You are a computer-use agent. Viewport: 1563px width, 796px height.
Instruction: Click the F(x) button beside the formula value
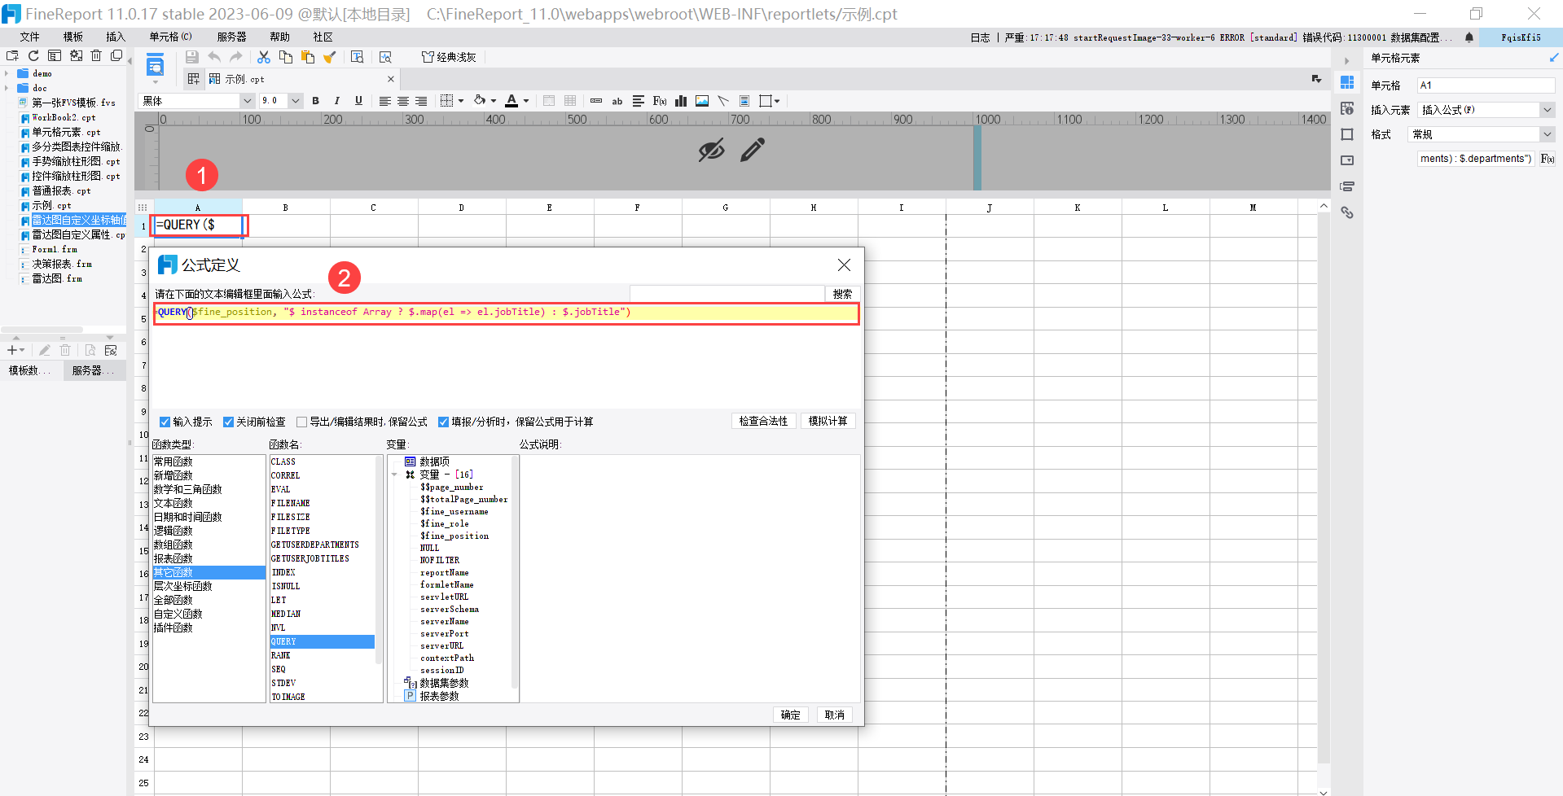pos(1548,159)
